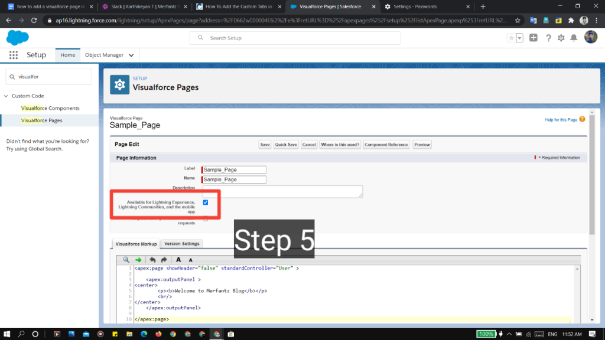Click the global actions plus icon
The image size is (605, 340).
pos(534,38)
